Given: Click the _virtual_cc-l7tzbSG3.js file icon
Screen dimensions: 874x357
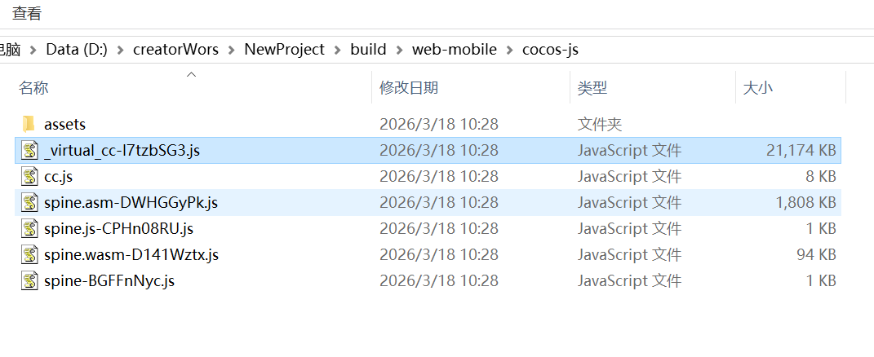Looking at the screenshot, I should 30,150.
